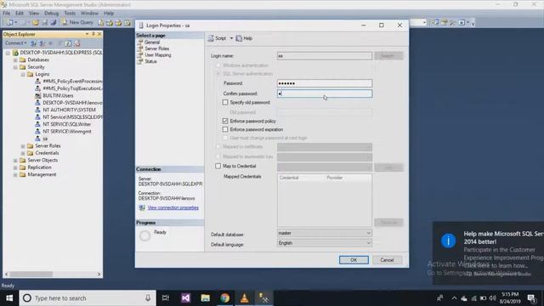Expand the Management tree node

15,174
